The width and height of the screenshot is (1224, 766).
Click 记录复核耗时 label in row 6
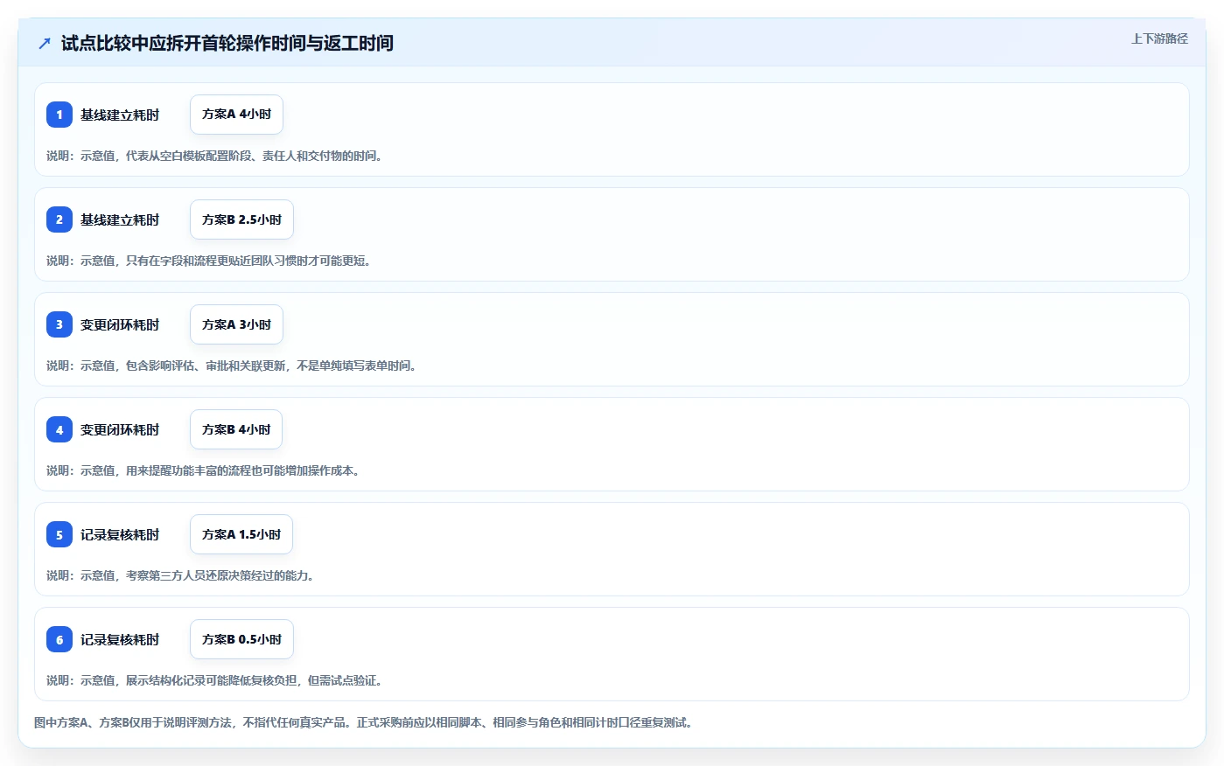pyautogui.click(x=120, y=639)
